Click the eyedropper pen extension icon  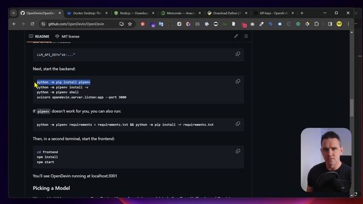tap(261, 24)
